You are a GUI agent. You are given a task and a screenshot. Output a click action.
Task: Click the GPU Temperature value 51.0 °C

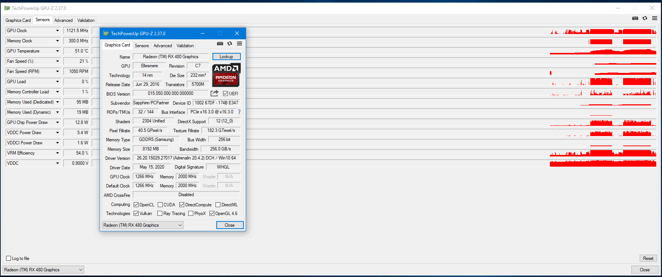(77, 51)
